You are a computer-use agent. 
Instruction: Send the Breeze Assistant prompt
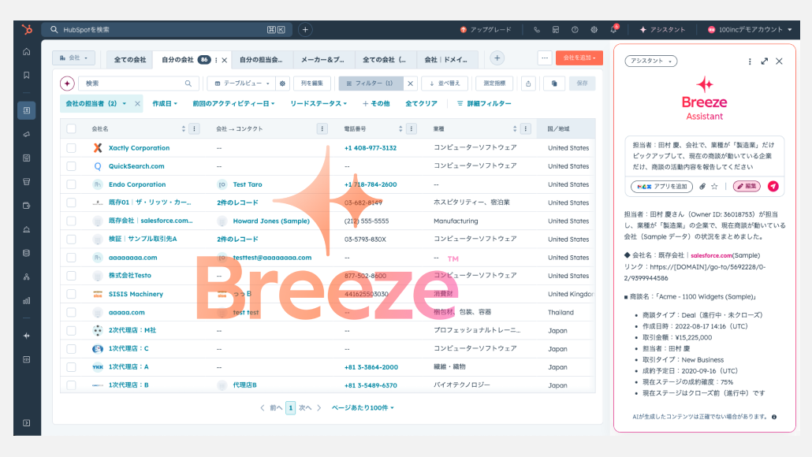(773, 187)
